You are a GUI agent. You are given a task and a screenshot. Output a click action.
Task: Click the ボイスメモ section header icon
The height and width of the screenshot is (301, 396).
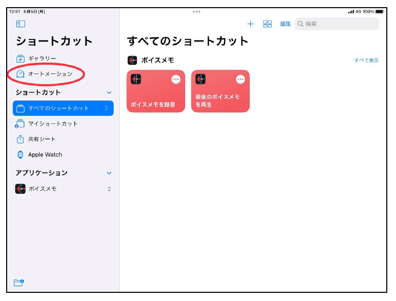pos(133,60)
